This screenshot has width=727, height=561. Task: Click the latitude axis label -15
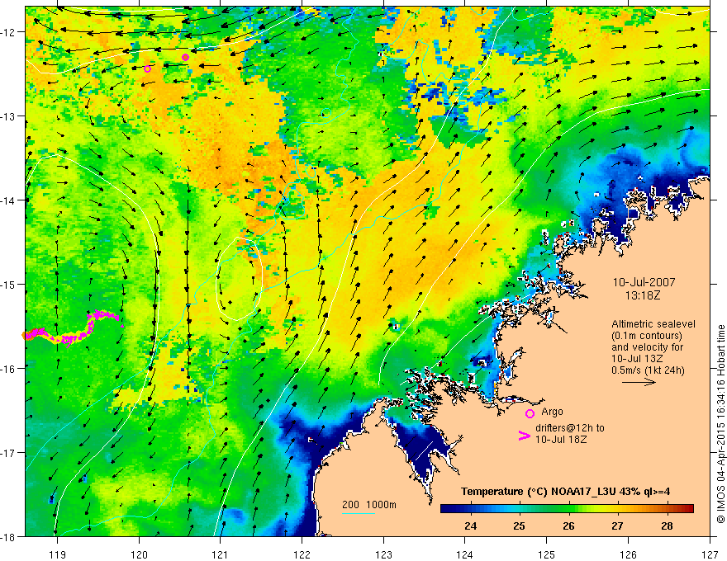point(9,285)
